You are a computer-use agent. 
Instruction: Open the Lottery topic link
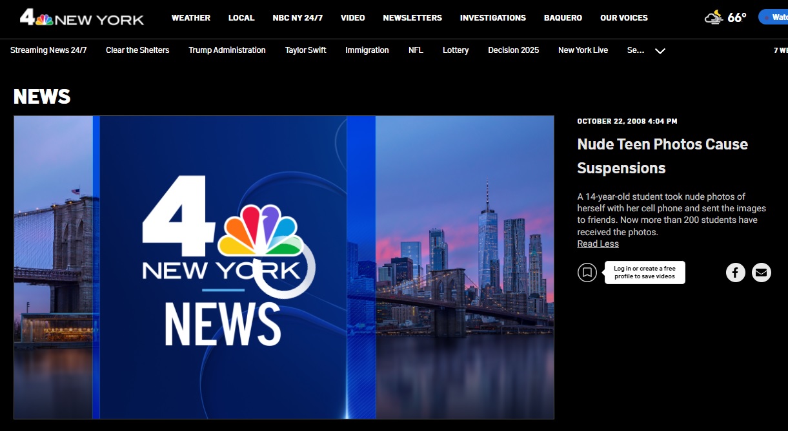coord(456,50)
